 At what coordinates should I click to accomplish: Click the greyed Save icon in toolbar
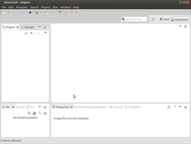tap(13, 12)
